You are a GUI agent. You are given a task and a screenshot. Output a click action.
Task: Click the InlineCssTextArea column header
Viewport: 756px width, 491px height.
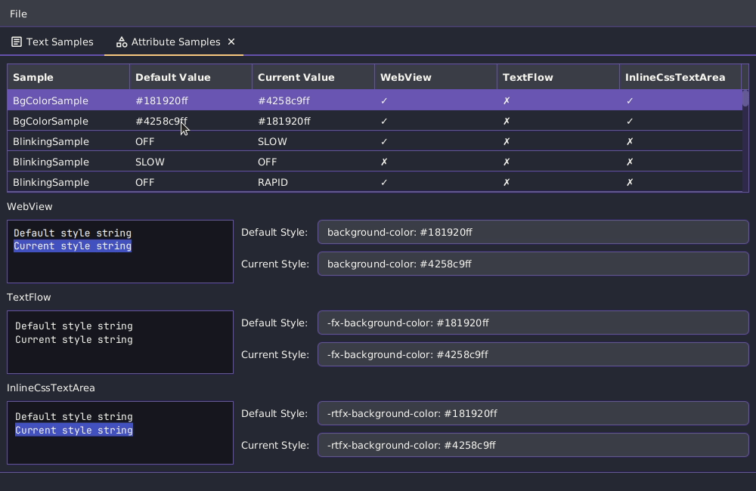[x=680, y=77]
